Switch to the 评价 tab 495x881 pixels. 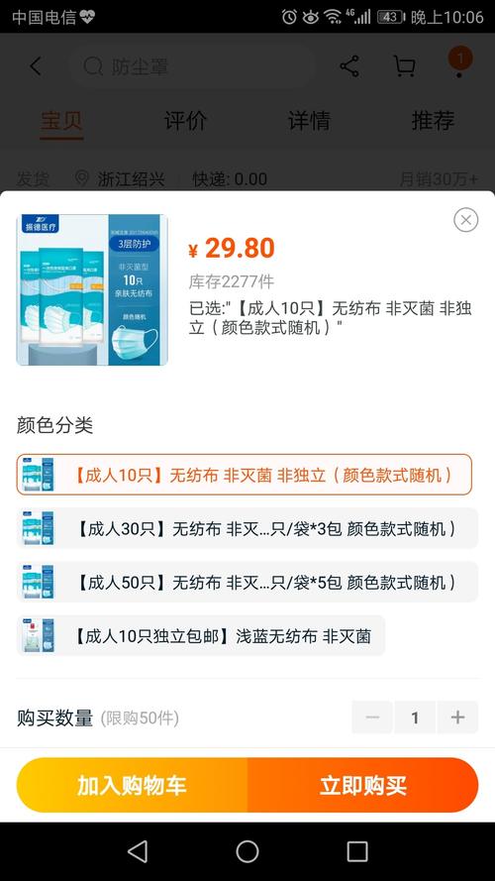tap(185, 121)
